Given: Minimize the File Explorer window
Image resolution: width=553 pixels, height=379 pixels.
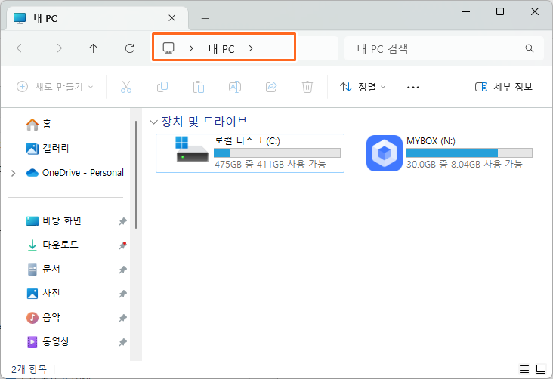Looking at the screenshot, I should [466, 11].
